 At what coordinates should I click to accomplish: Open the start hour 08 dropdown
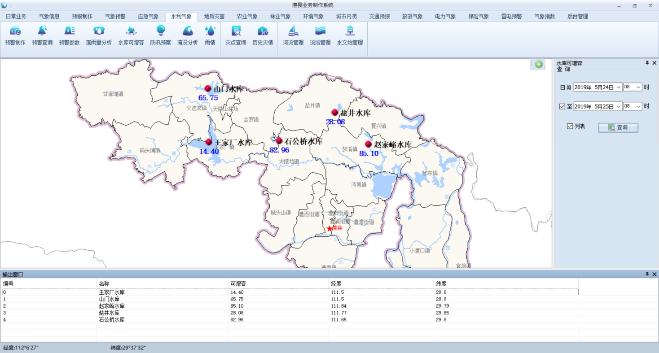tap(638, 87)
